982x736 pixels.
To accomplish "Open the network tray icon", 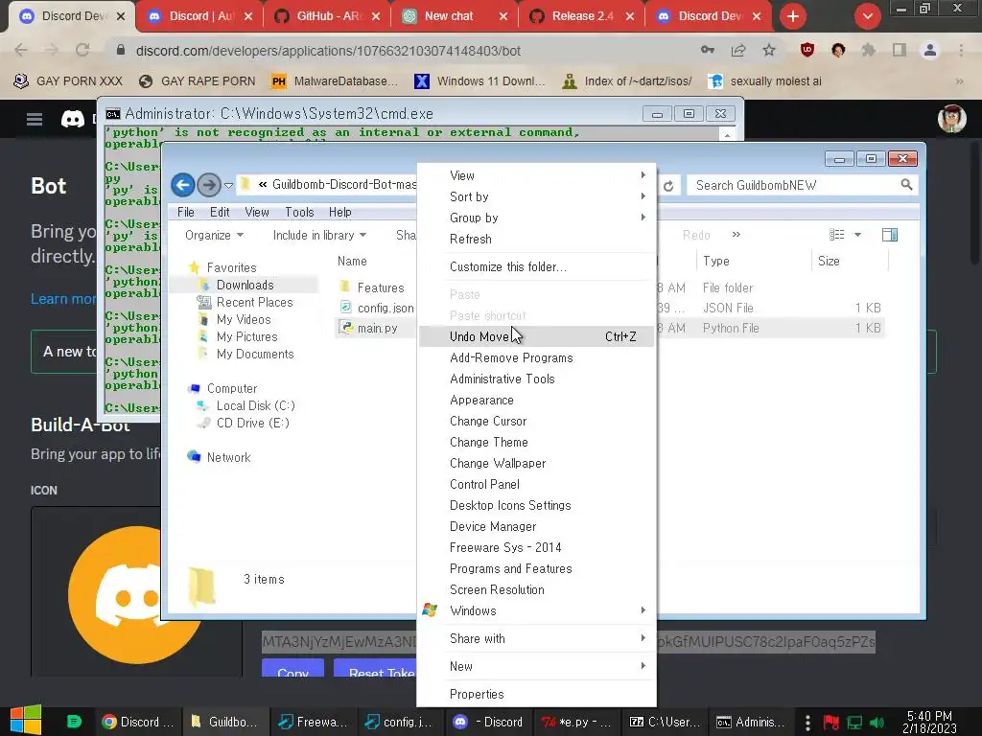I will click(854, 723).
